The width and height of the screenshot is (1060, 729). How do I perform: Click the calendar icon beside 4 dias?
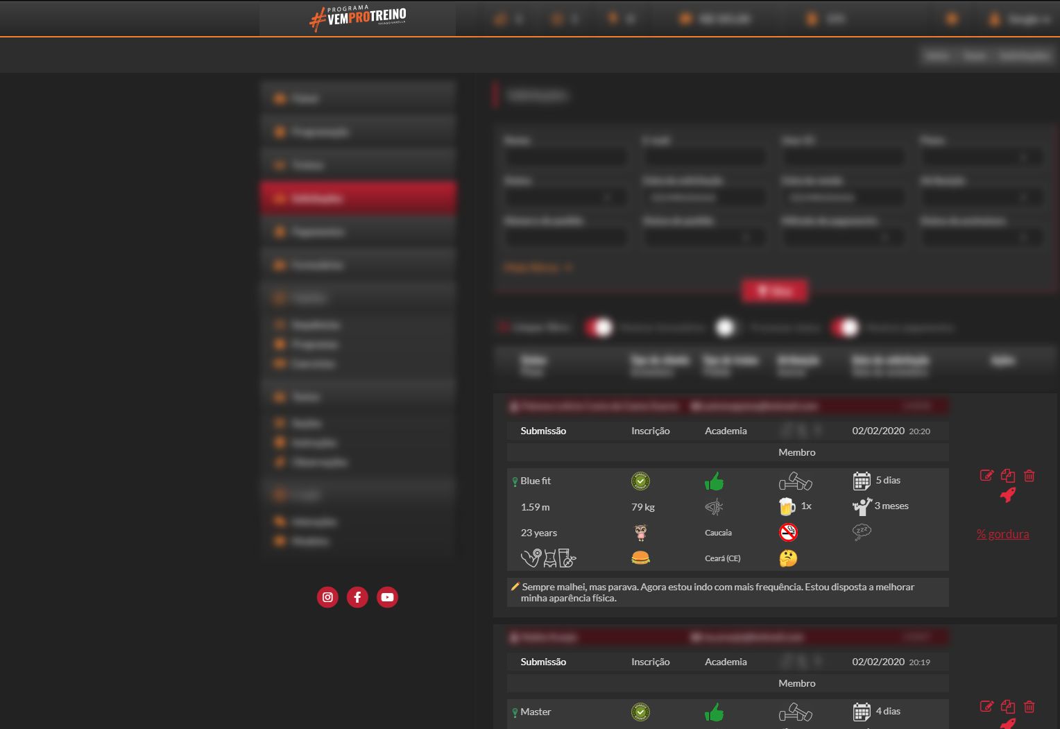coord(862,712)
